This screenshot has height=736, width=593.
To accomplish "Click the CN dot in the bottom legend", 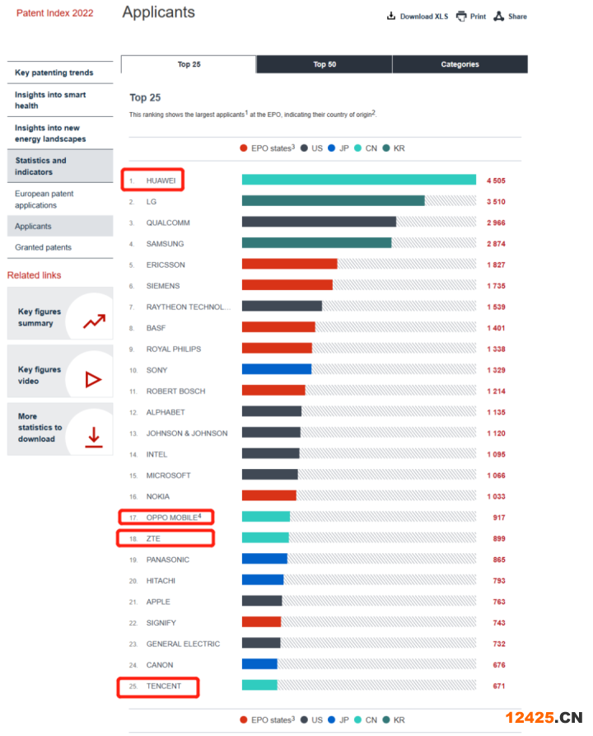I will click(358, 720).
